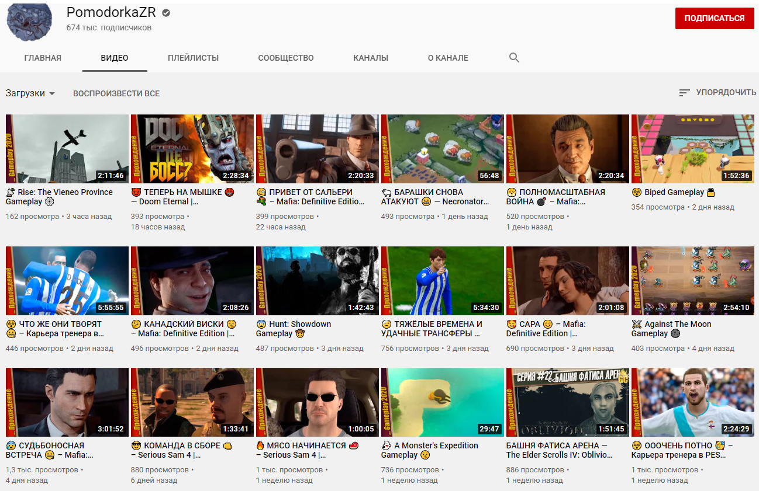Open the ПОЛНОМАСШТАБНАЯ ВОЙНА video title
The height and width of the screenshot is (491, 759).
coord(556,197)
